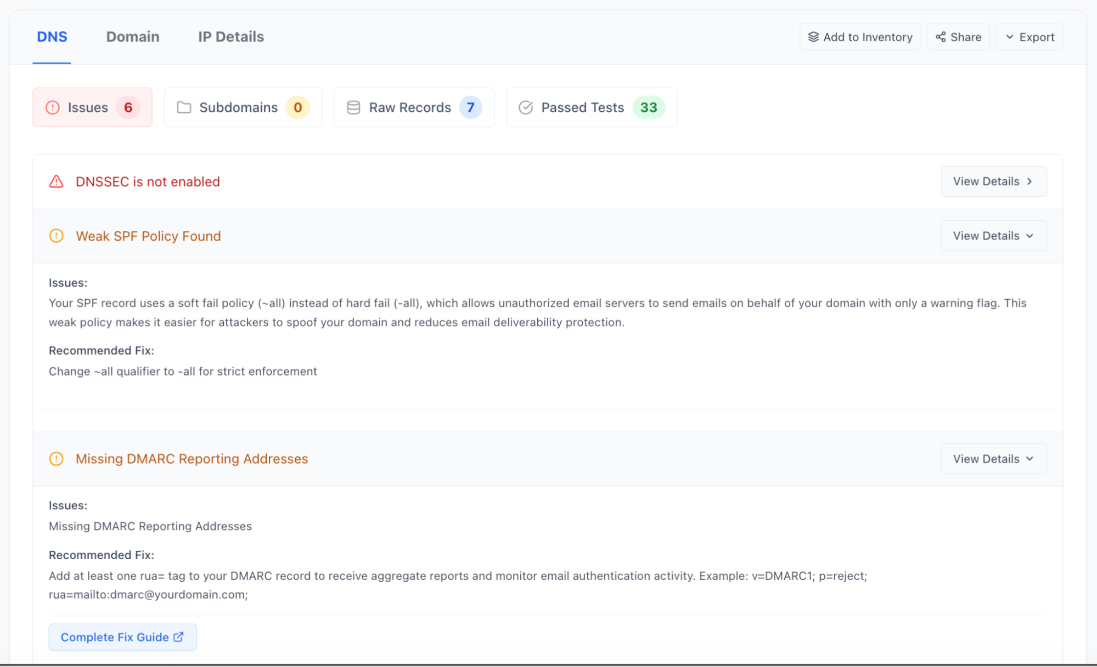Click the orange warning icon beside Weak SPF Policy
The image size is (1097, 667).
(57, 236)
